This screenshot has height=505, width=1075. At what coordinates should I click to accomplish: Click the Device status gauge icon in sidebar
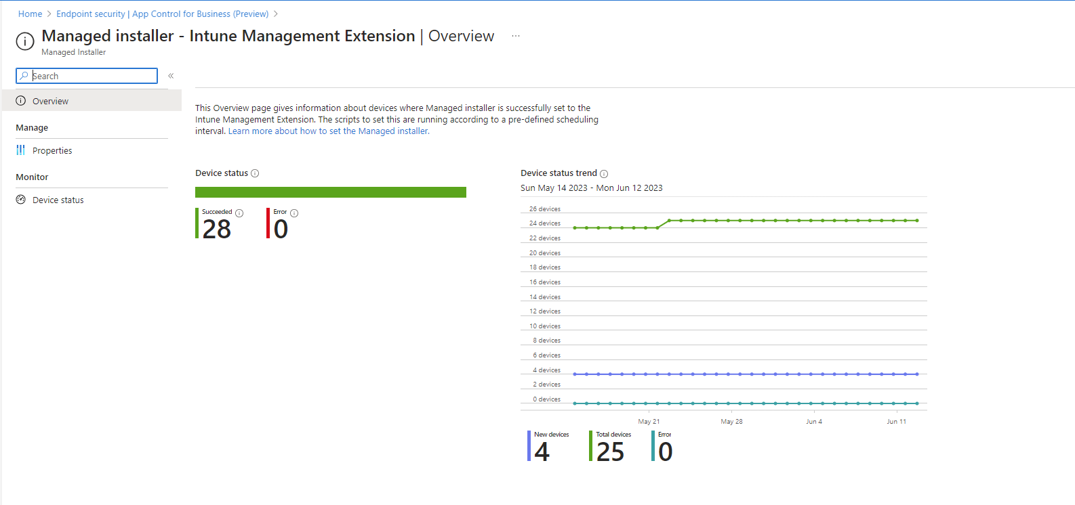(21, 200)
